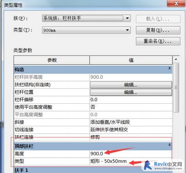This screenshot has height=173, width=186.
Task: Click the 参数 column header
Action: (52, 60)
